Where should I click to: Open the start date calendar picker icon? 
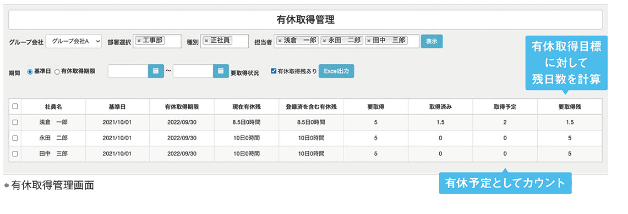[x=156, y=71]
